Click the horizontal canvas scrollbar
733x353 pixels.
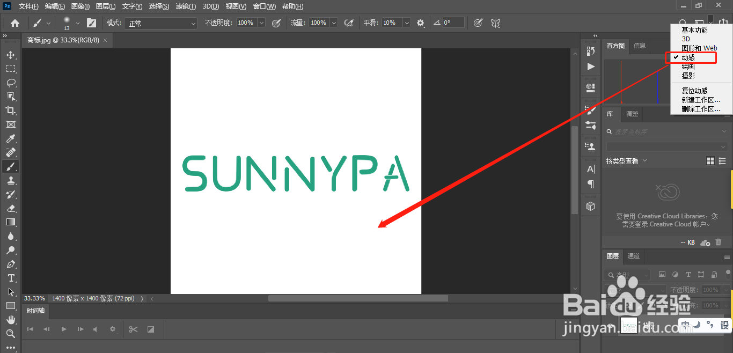point(358,298)
